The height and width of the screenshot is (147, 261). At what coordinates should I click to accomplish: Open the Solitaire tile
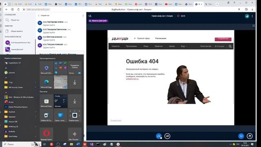coord(46,115)
